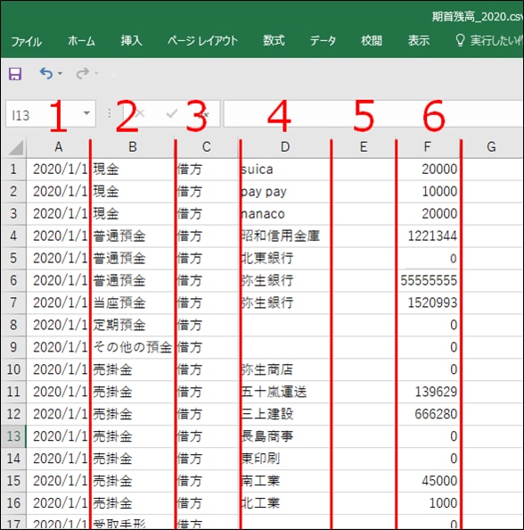Switch to the 数式 ribbon tab

tap(274, 40)
